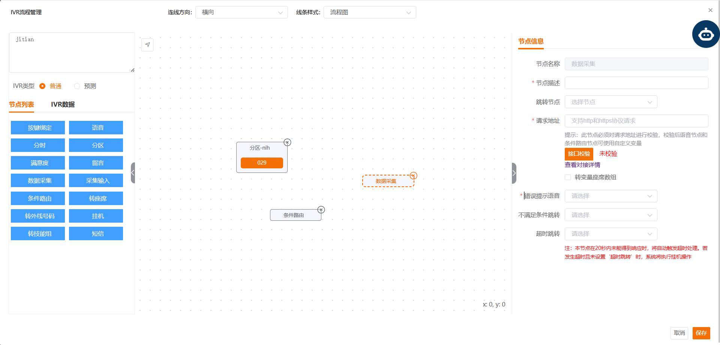The height and width of the screenshot is (345, 720).
Task: Switch to the 节点列表 tab
Action: (21, 104)
